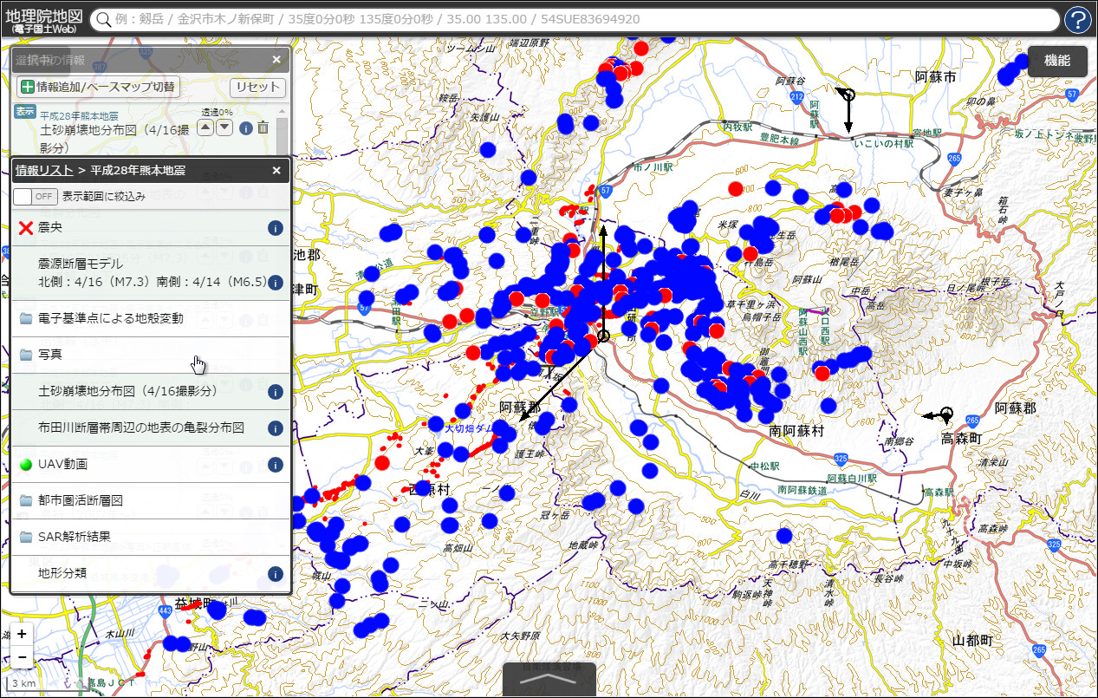Zoom in with the plus map button
The width and height of the screenshot is (1098, 698).
click(22, 634)
